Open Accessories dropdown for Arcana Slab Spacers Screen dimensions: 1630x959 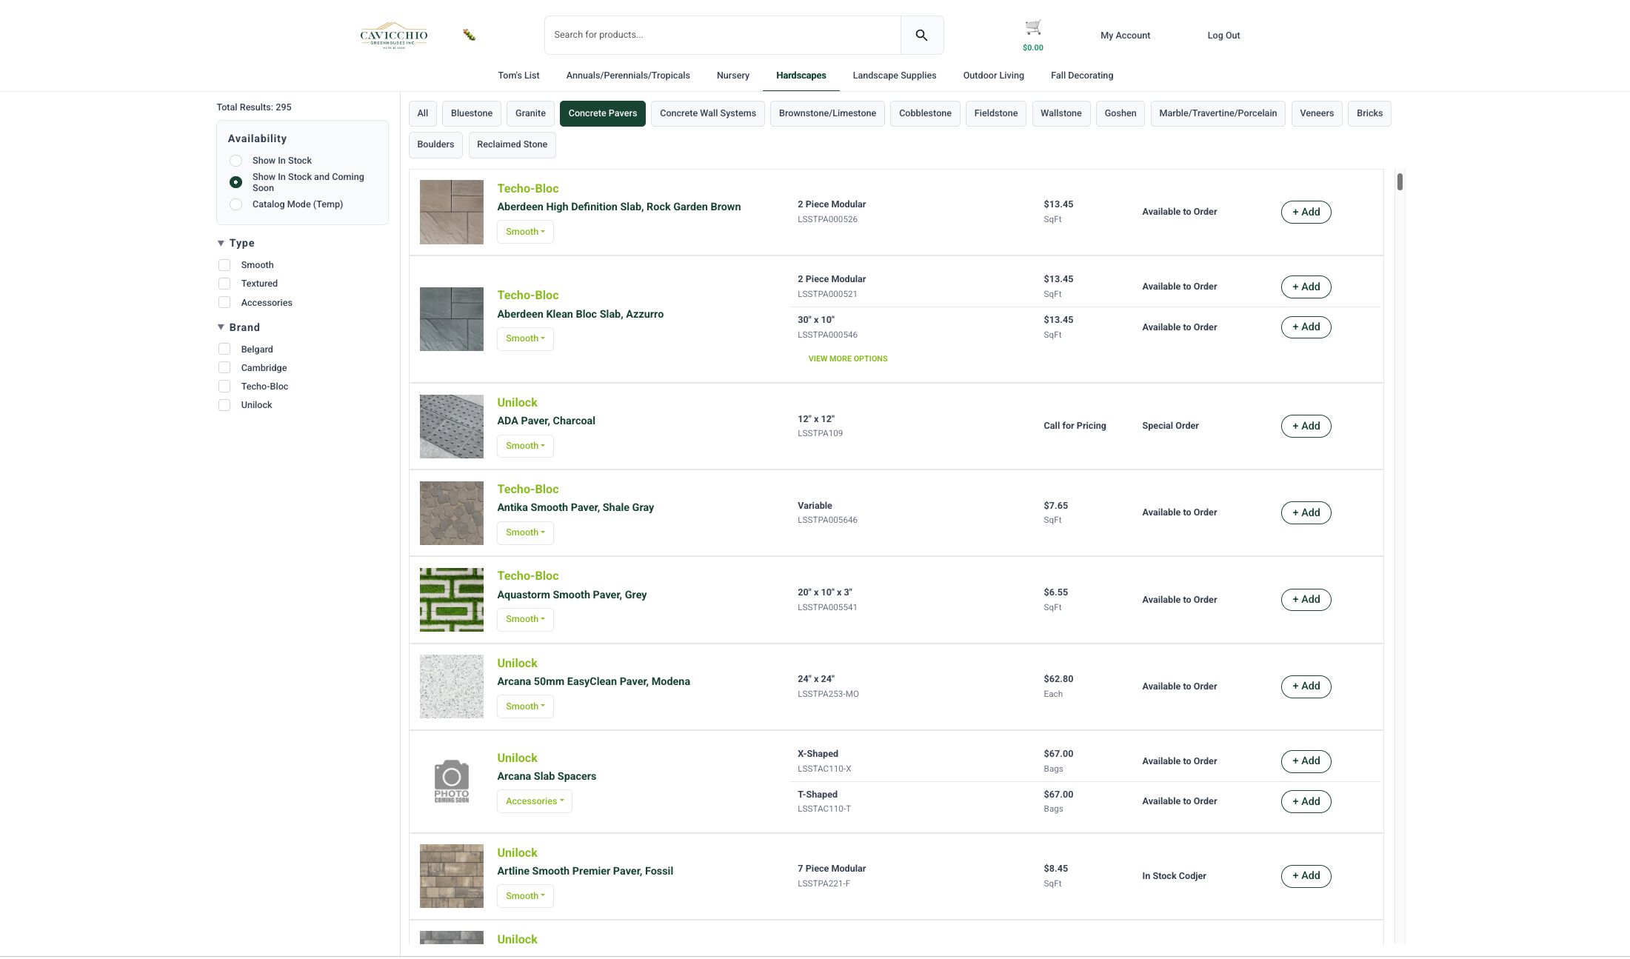point(535,801)
